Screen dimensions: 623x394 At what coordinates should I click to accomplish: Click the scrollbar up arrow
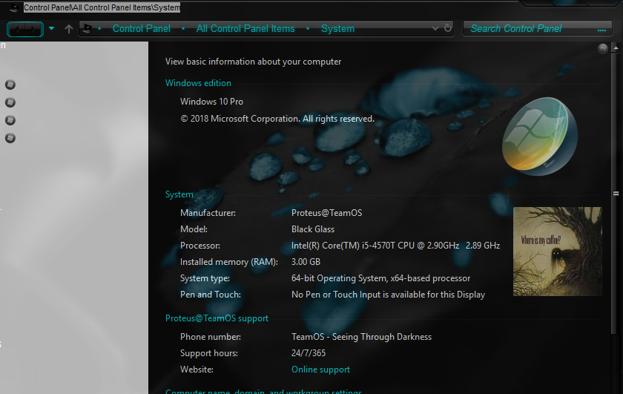point(616,47)
